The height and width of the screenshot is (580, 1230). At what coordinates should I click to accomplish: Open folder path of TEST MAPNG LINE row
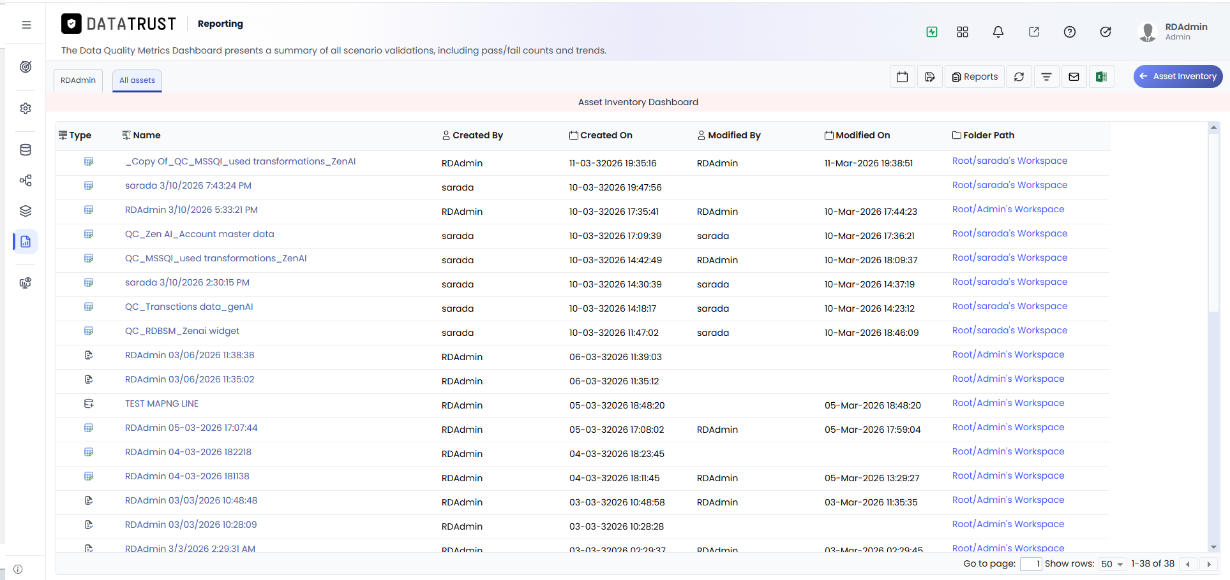1009,403
